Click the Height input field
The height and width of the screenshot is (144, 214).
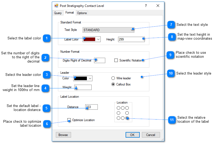pyautogui.click(x=131, y=39)
